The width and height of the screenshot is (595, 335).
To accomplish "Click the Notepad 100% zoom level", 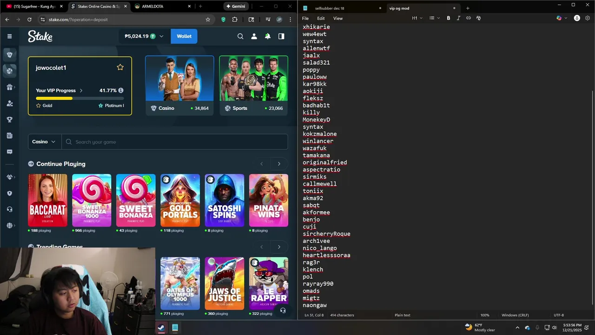I will pos(485,315).
